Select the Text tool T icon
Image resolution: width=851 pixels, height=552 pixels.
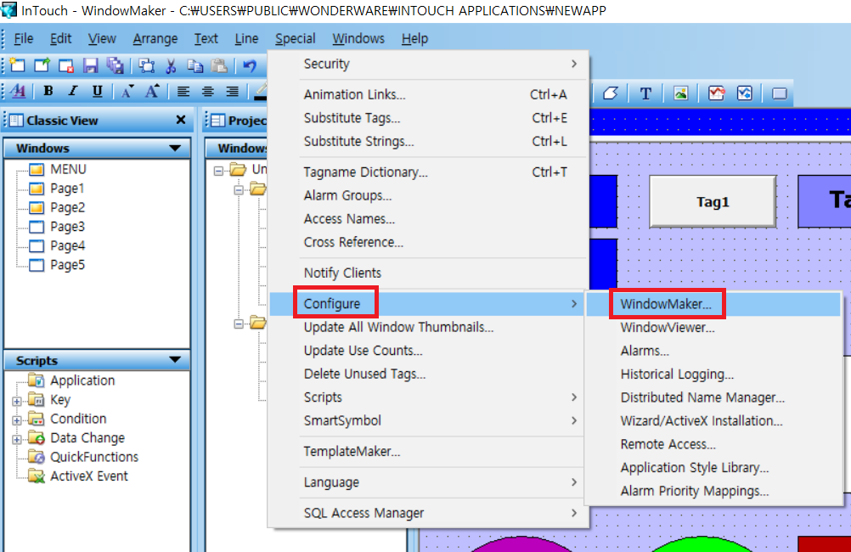[x=645, y=93]
